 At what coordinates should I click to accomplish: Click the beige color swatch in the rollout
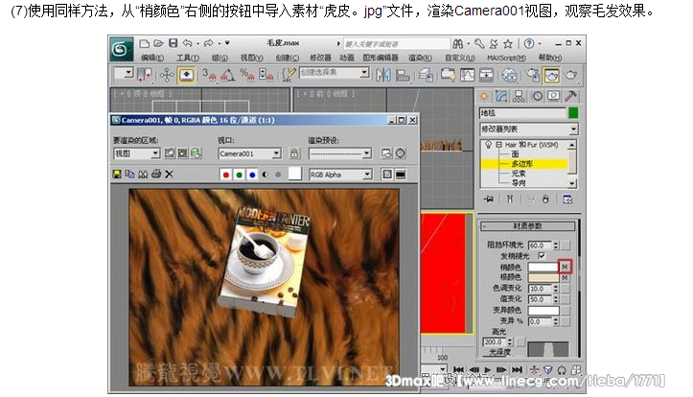[543, 278]
